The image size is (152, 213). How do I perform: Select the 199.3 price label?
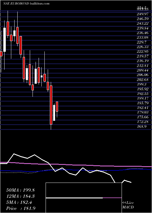tap(142, 84)
